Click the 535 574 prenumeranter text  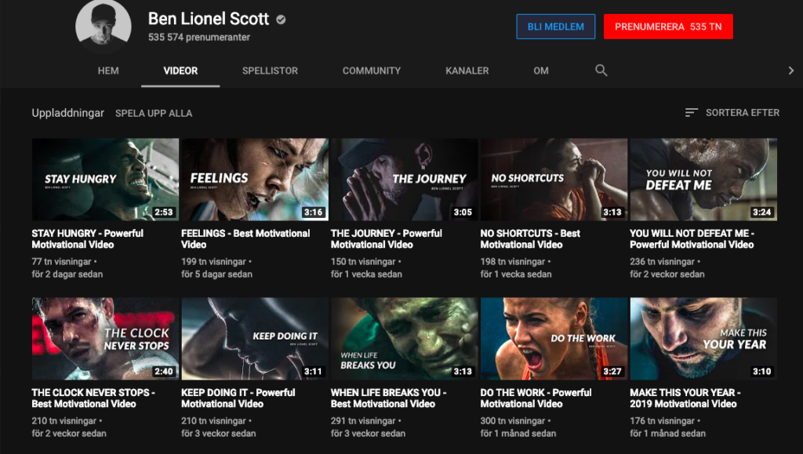pos(199,38)
